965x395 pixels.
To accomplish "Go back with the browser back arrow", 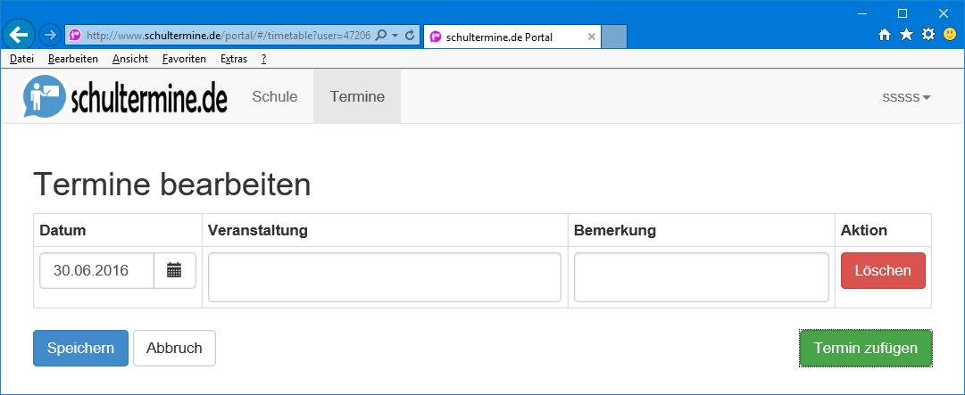I will tap(19, 35).
